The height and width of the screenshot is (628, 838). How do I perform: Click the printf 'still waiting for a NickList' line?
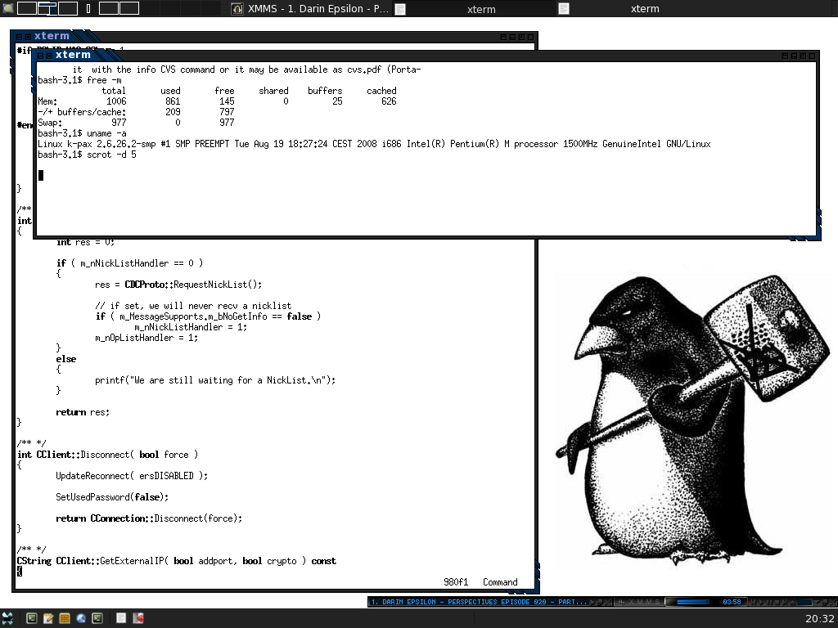coord(215,379)
